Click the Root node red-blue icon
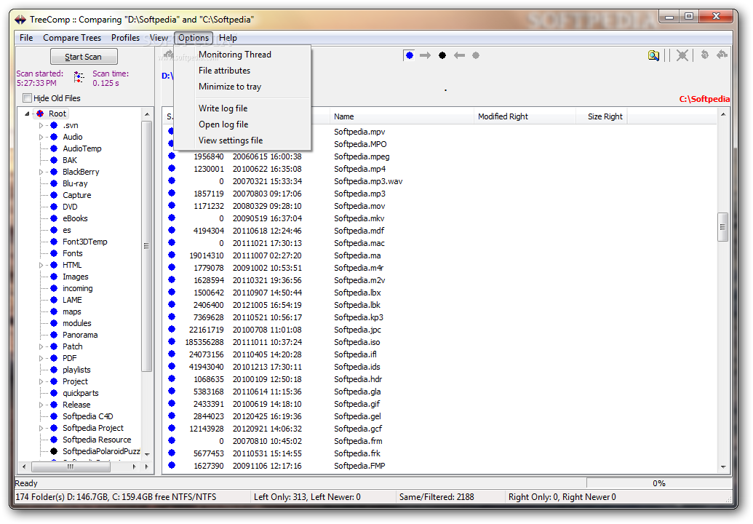 [x=40, y=114]
